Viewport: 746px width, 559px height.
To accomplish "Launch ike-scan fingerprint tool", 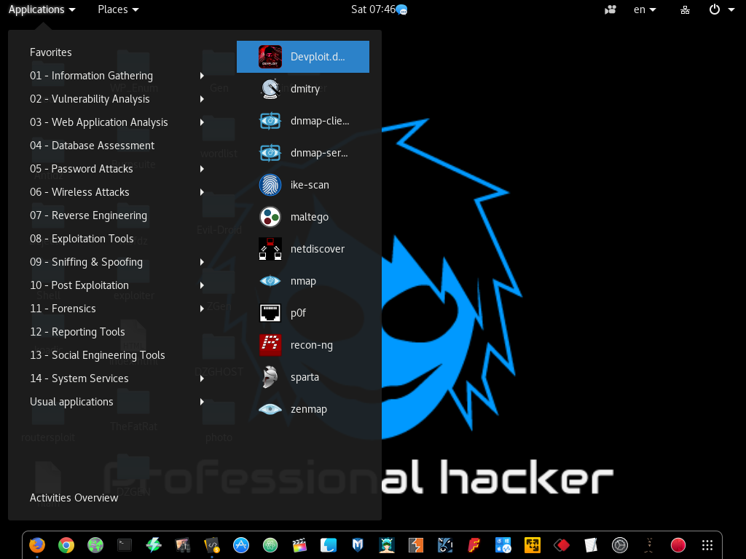I will tap(302, 185).
